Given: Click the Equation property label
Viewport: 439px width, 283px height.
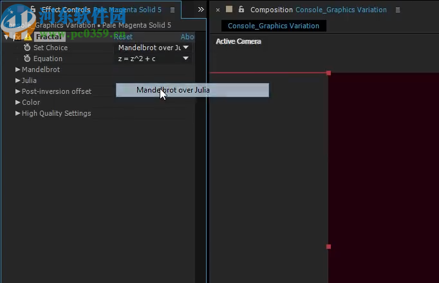Looking at the screenshot, I should tap(48, 59).
